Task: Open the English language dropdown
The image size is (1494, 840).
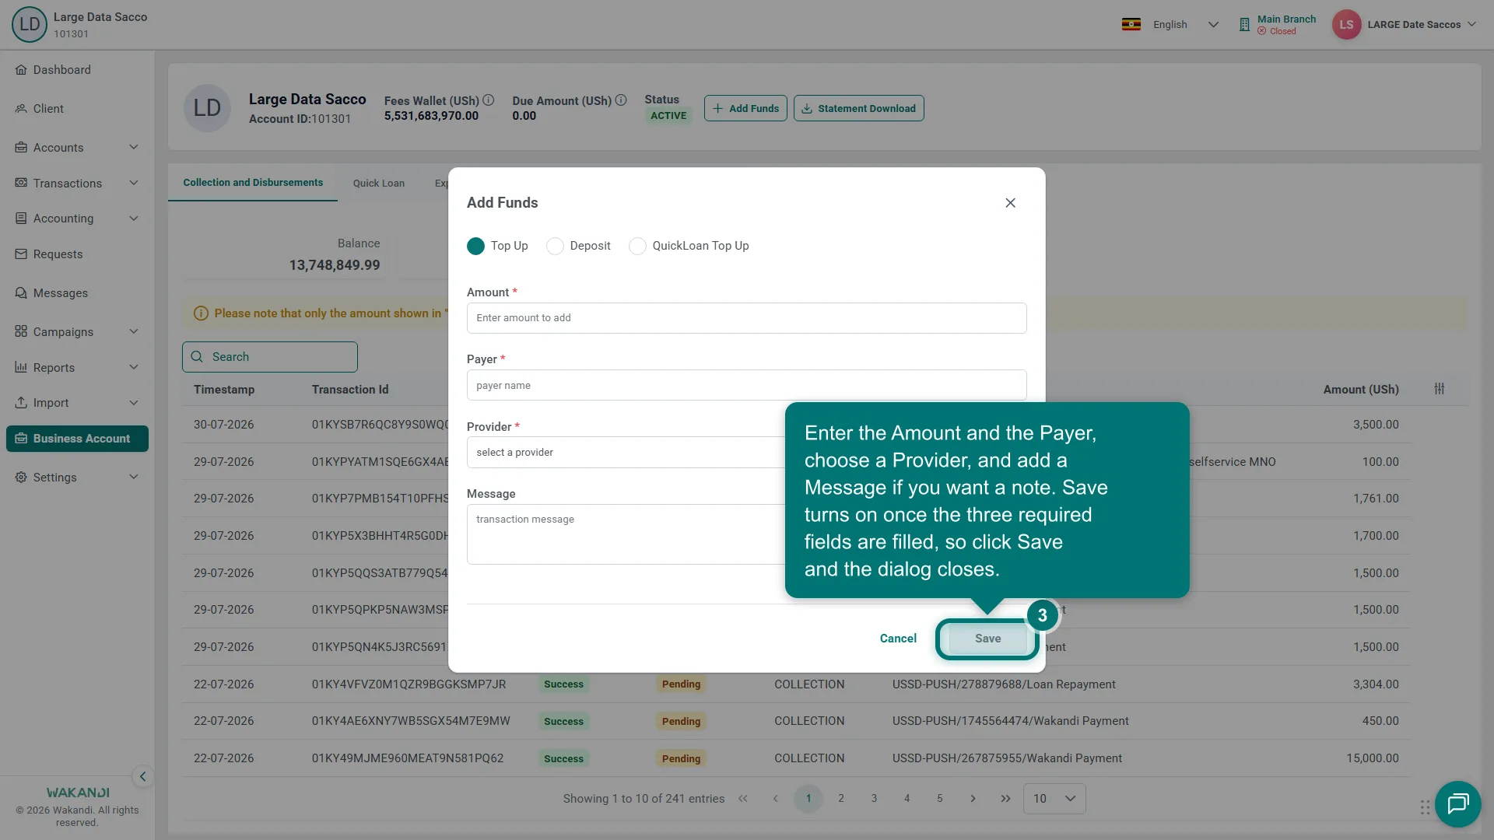Action: pyautogui.click(x=1185, y=25)
